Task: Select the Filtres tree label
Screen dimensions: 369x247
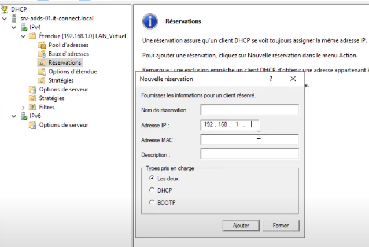Action: click(47, 107)
